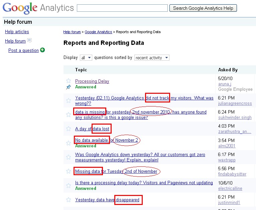View julianagreencross user profile
This screenshot has height=210, width=256.
pos(235,103)
